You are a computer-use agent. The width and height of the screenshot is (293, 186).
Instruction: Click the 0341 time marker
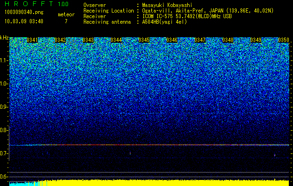point(32,40)
